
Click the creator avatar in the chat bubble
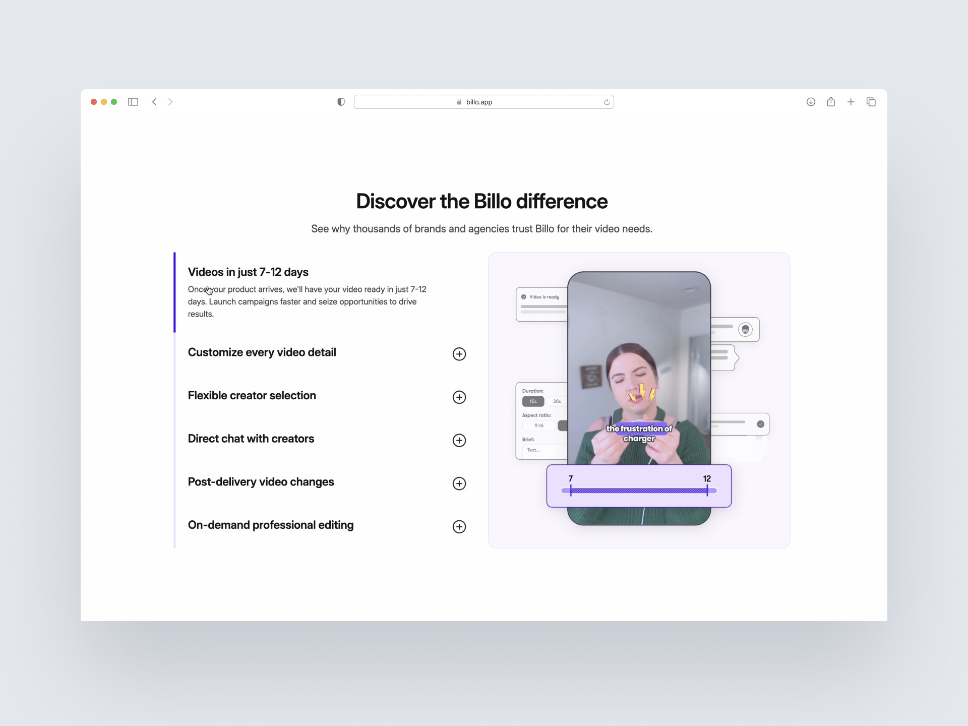[x=745, y=330]
